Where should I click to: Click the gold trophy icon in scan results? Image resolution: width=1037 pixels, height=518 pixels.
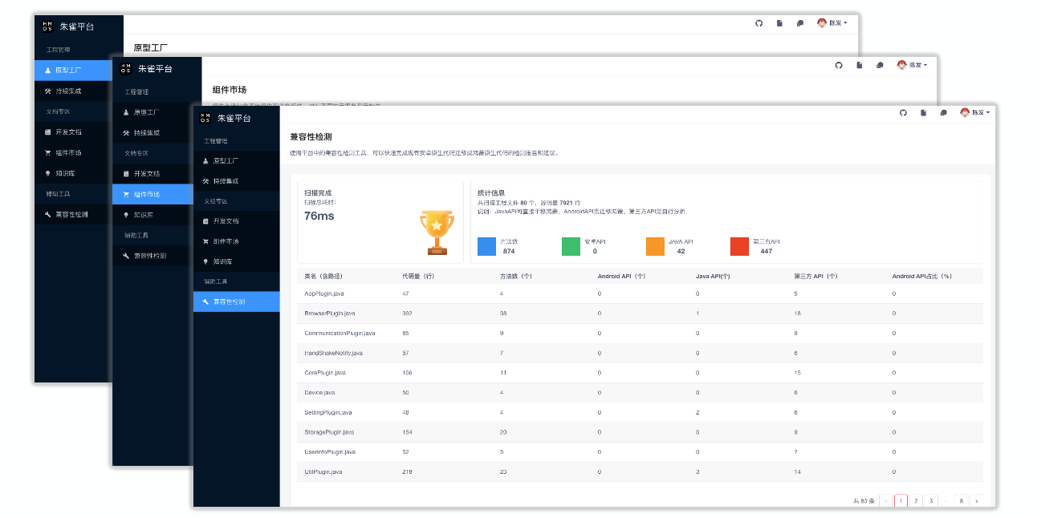coord(437,232)
